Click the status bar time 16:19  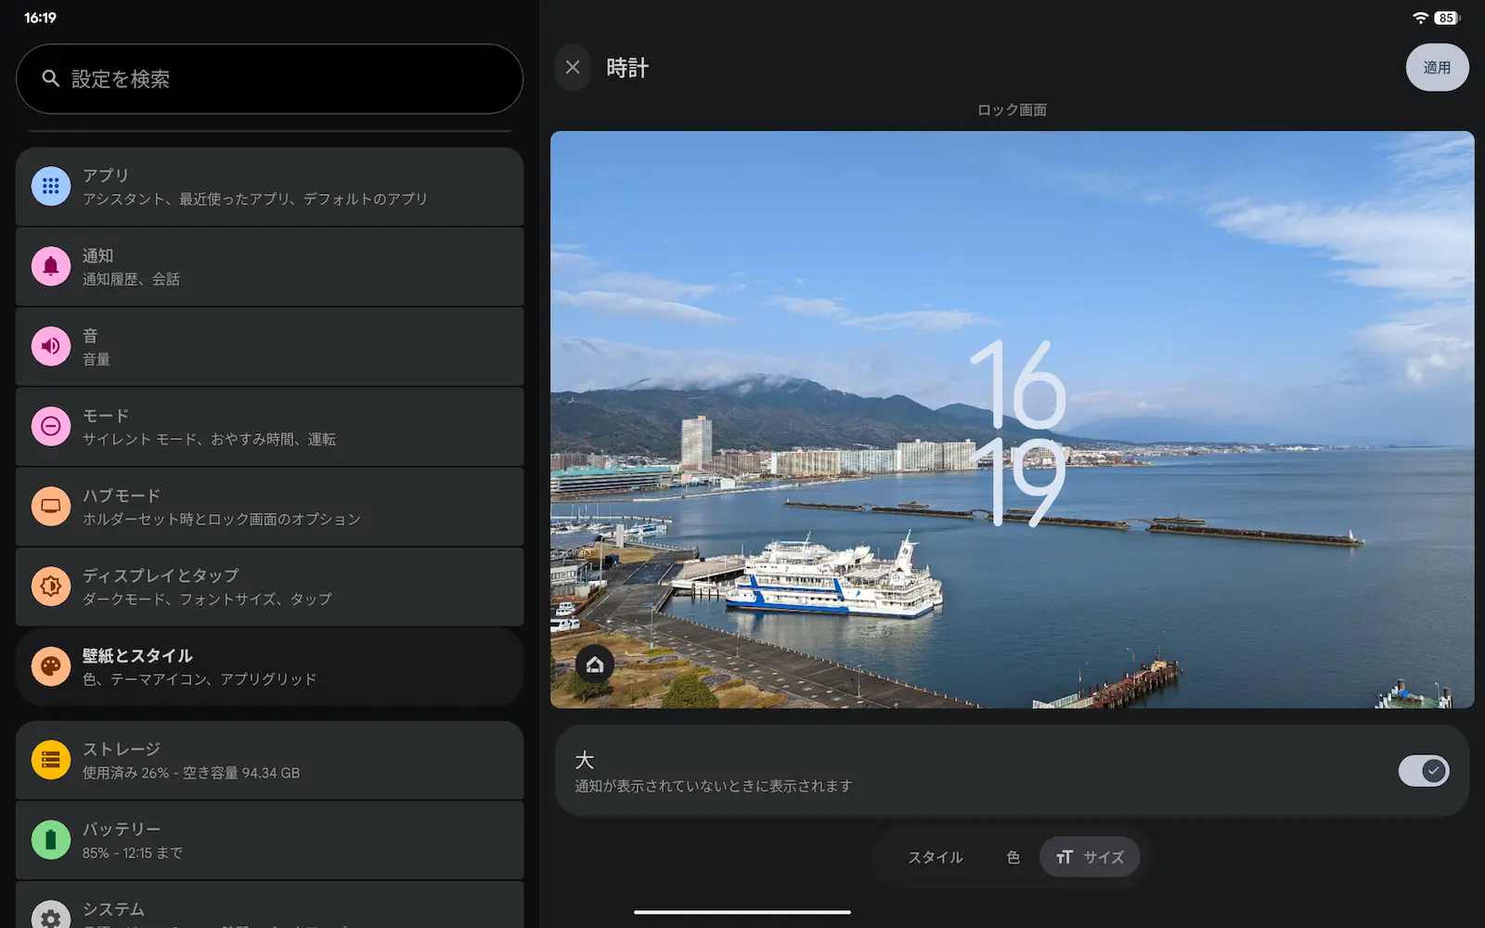point(40,18)
